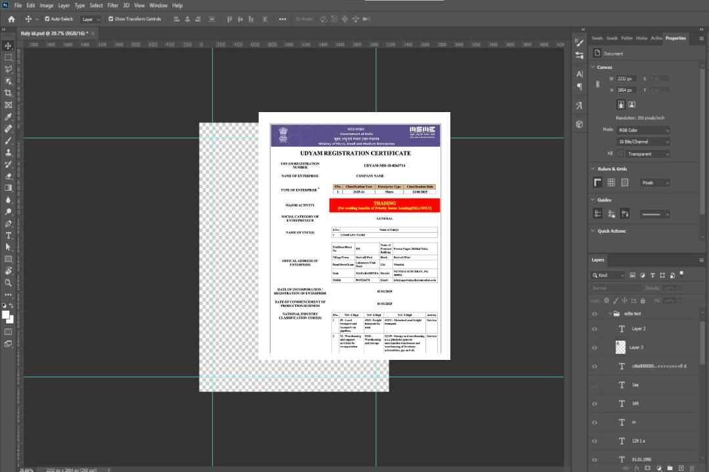Viewport: 709px width, 472px height.
Task: Collapse the Canvas section
Action: [x=593, y=67]
